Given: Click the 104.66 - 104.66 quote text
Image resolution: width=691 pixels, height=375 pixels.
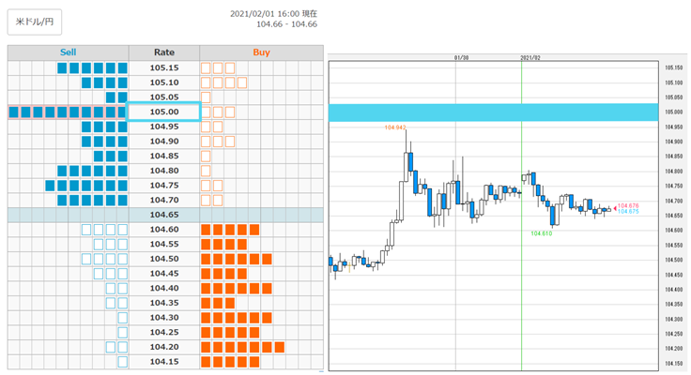Looking at the screenshot, I should 286,24.
